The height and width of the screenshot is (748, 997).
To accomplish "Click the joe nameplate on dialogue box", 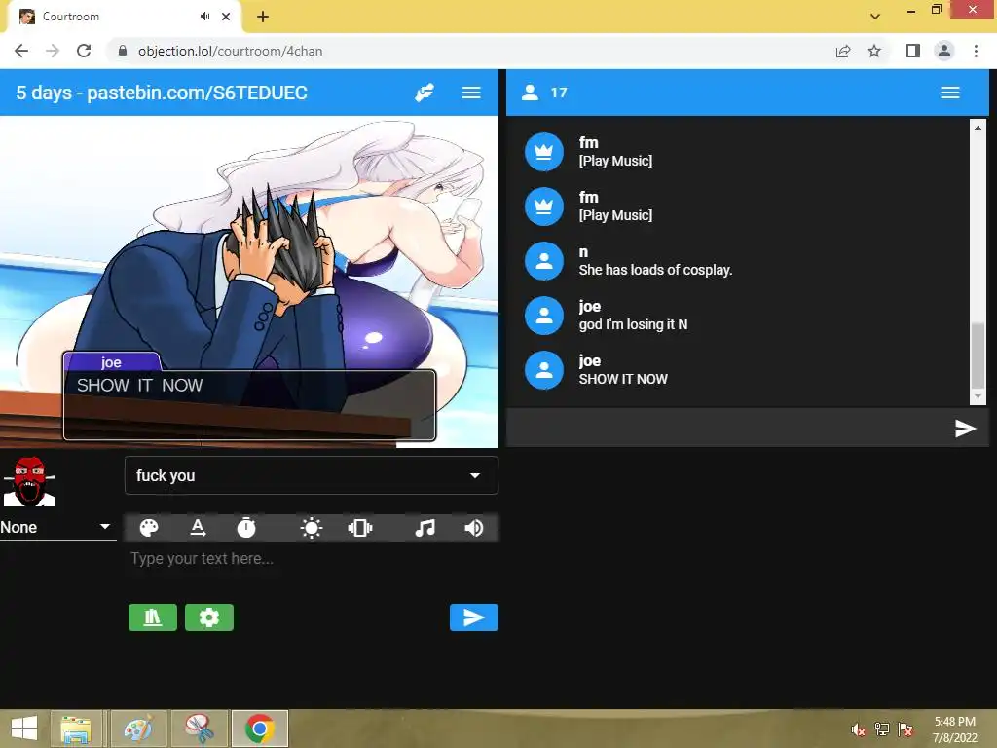I will click(111, 362).
